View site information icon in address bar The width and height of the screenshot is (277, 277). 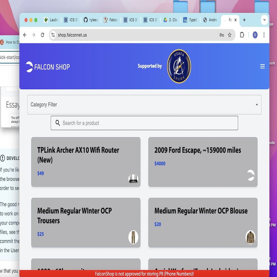pyautogui.click(x=53, y=35)
